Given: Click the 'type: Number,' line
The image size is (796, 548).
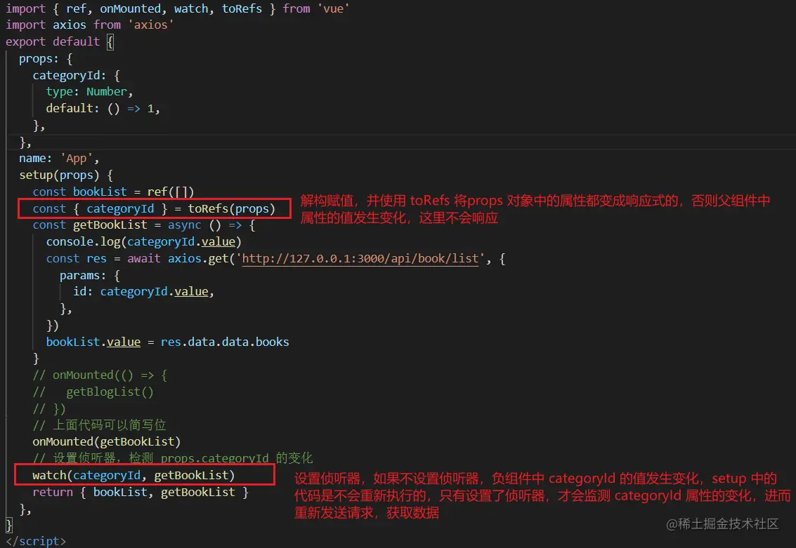Looking at the screenshot, I should (89, 92).
